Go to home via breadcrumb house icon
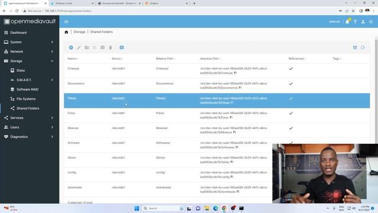This screenshot has height=213, width=378. 66,32
